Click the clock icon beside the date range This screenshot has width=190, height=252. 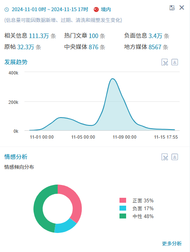(x=7, y=10)
